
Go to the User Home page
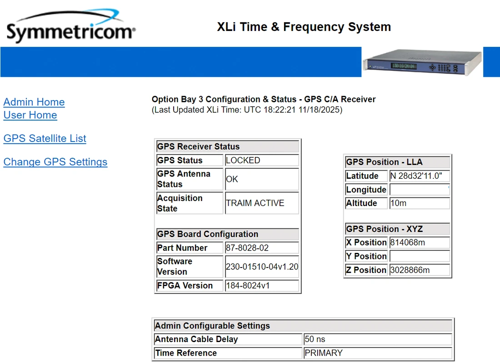(30, 115)
